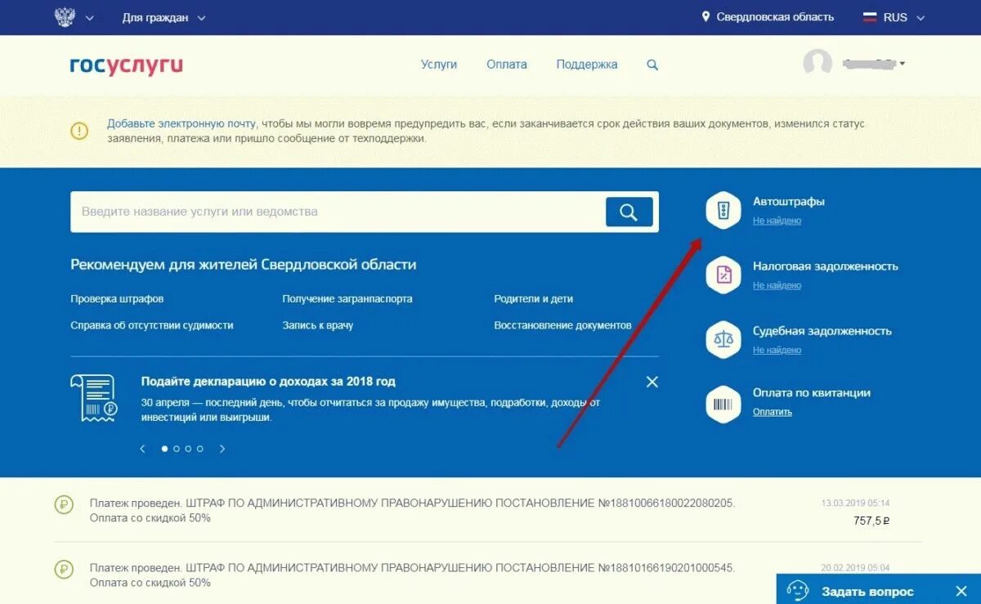981x604 pixels.
Task: Click the receipt document icon in the banner
Action: tap(93, 398)
